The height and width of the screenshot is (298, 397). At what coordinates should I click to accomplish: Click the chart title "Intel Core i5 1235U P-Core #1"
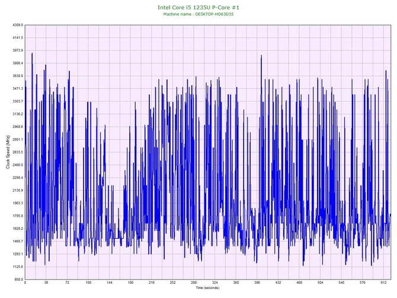(x=198, y=7)
